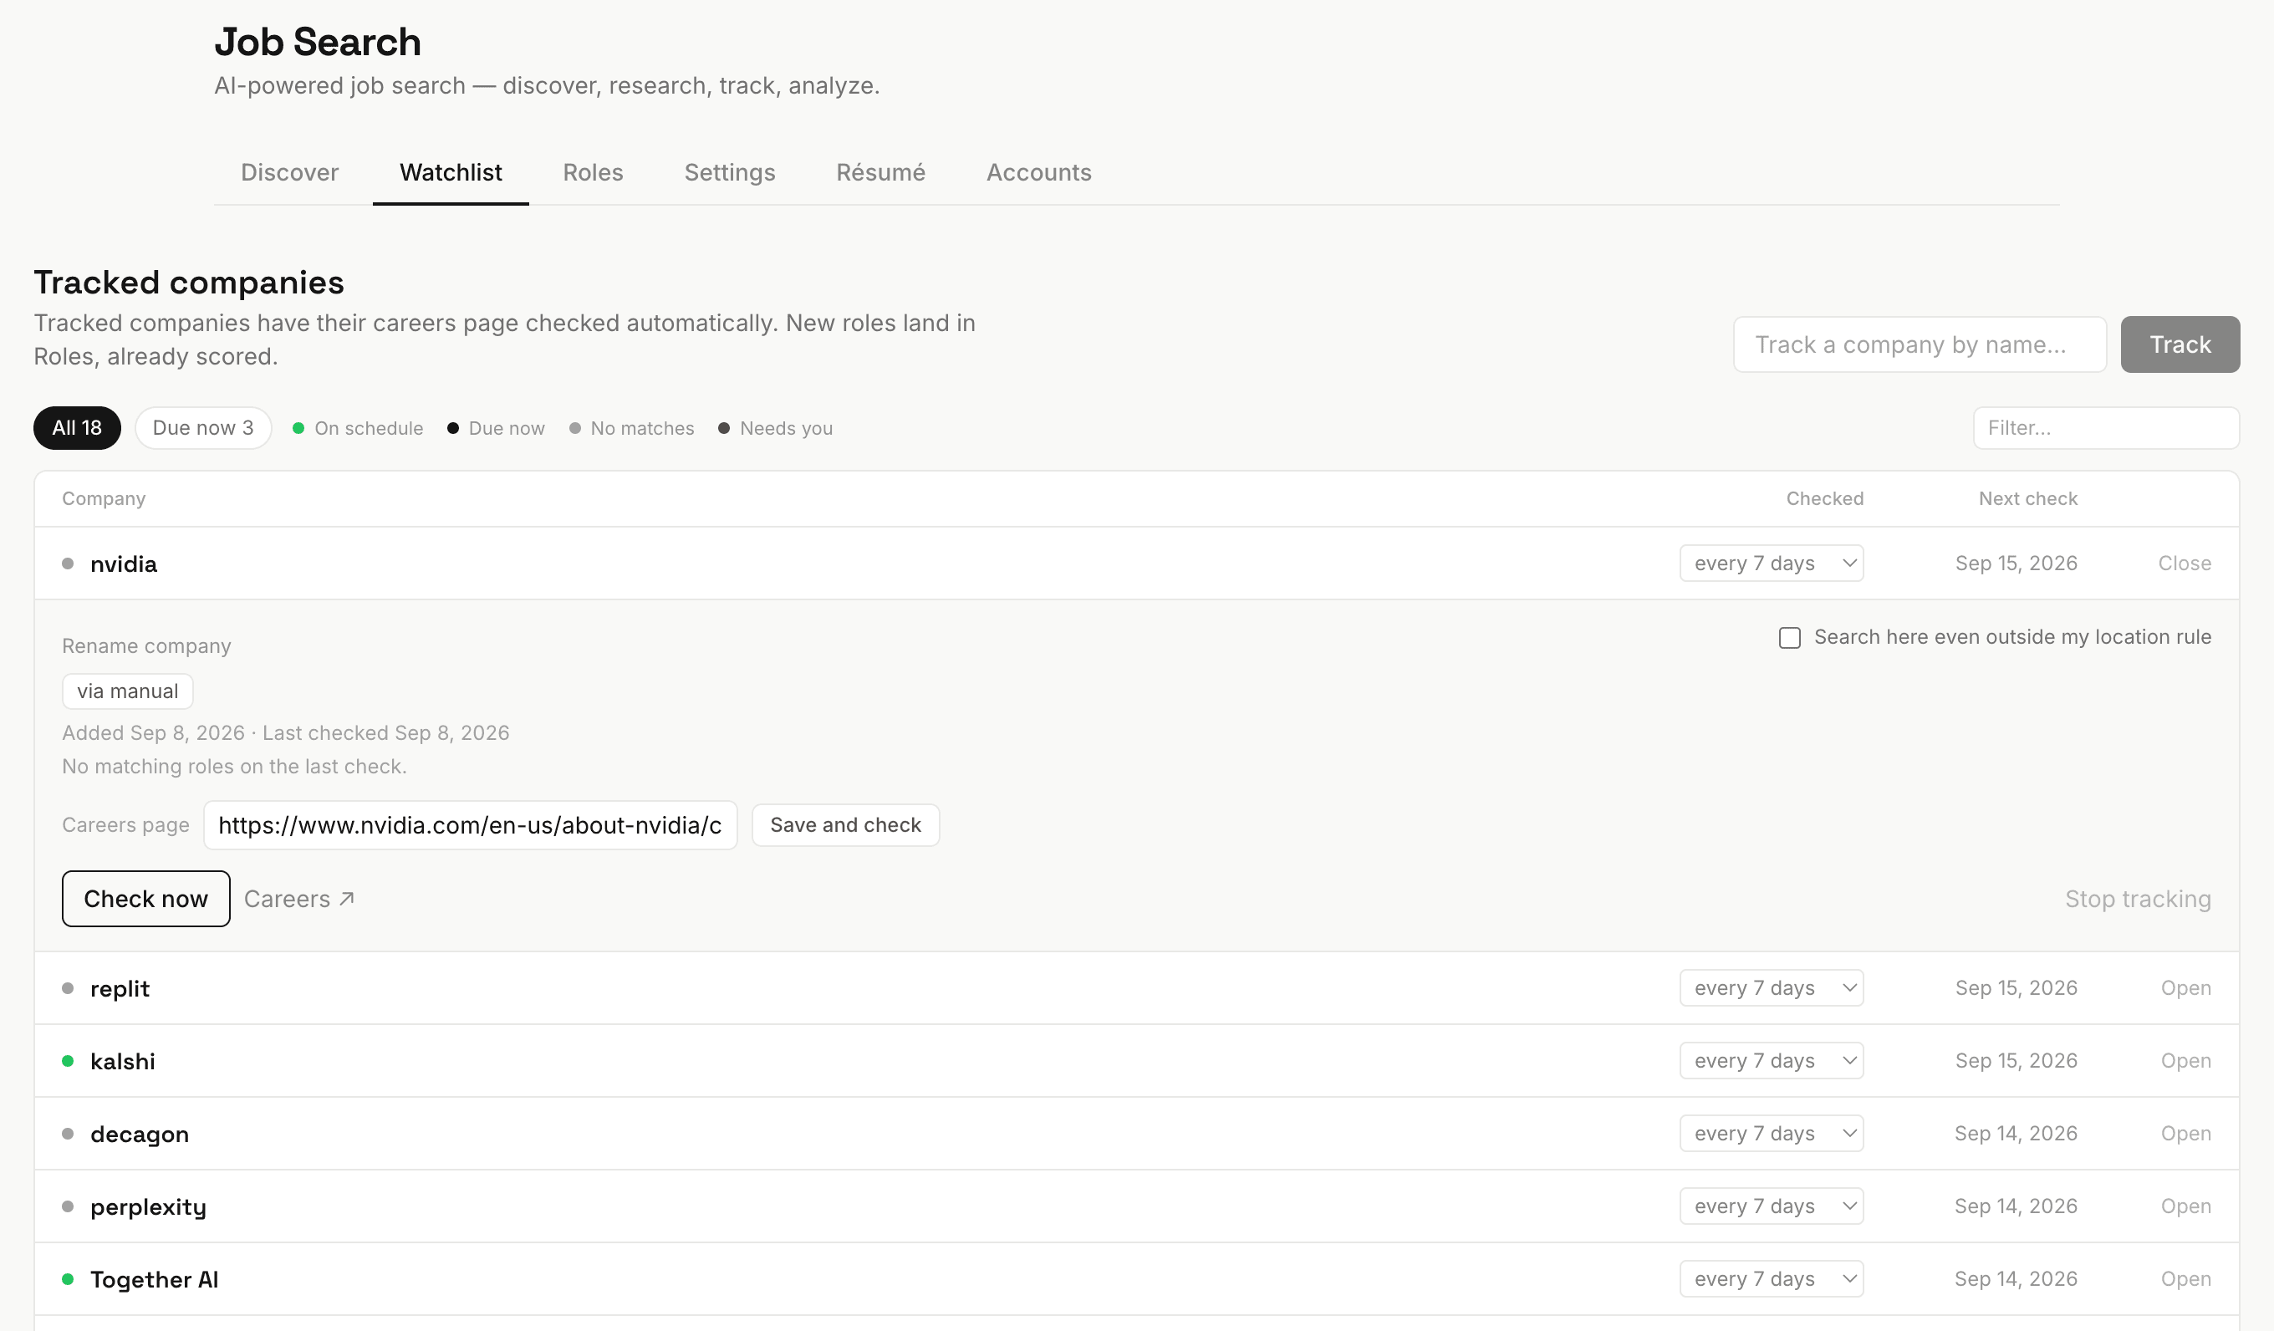2274x1331 pixels.
Task: Click Stop tracking for nvidia
Action: click(x=2138, y=899)
